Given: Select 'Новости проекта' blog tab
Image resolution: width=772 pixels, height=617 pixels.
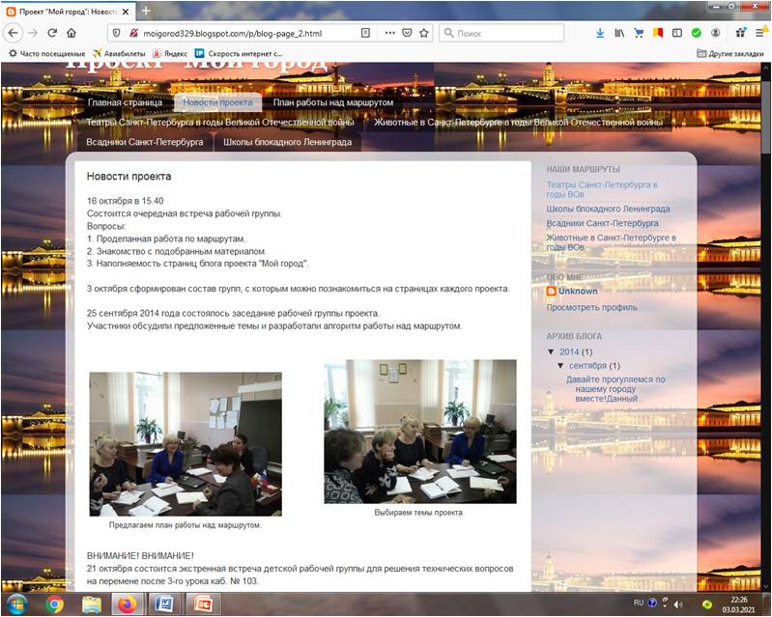Looking at the screenshot, I should 217,102.
